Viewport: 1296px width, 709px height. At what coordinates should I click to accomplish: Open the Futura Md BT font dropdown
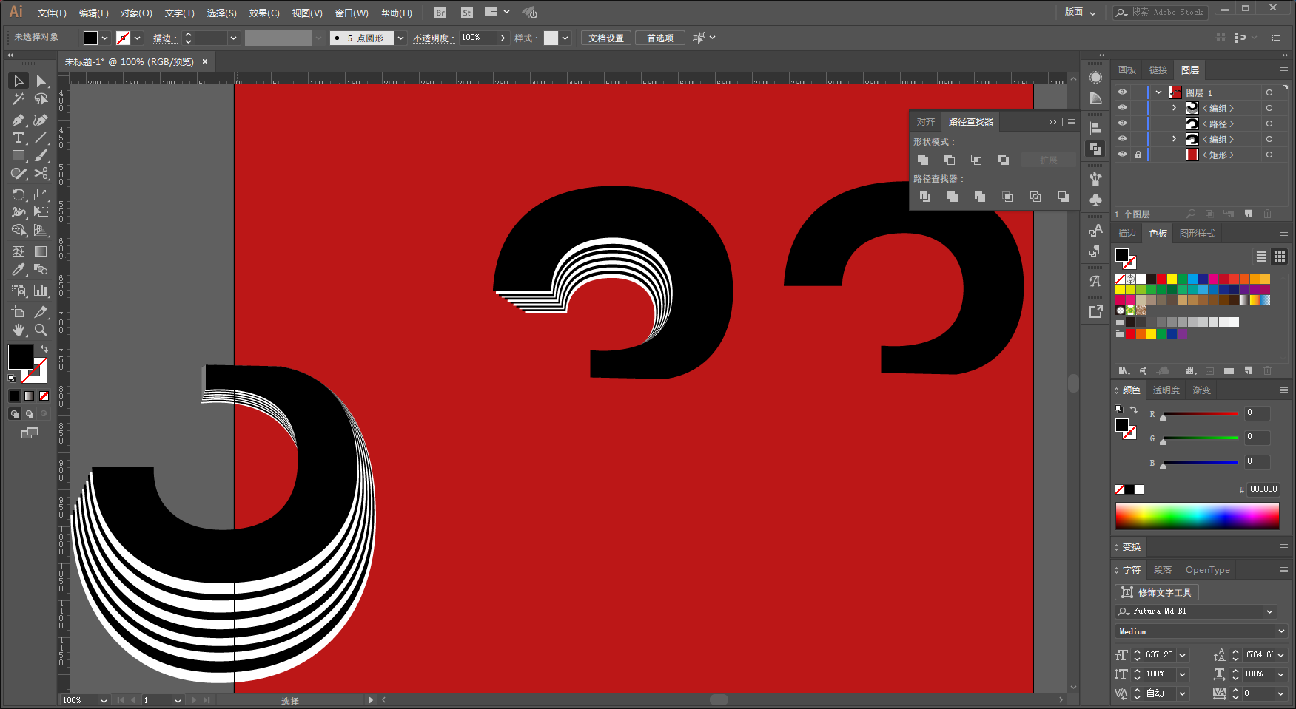1270,611
